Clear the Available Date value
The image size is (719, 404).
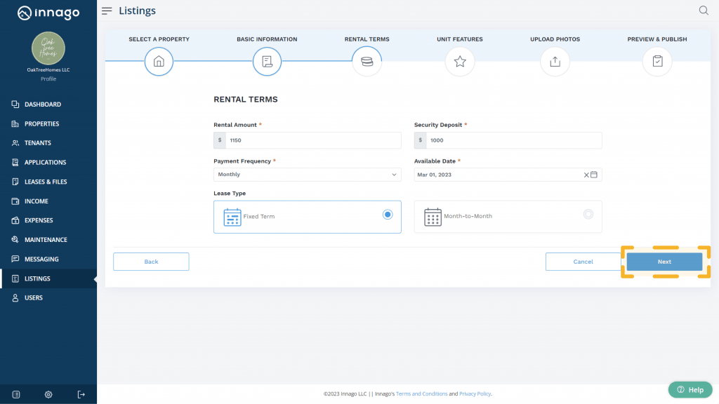586,175
